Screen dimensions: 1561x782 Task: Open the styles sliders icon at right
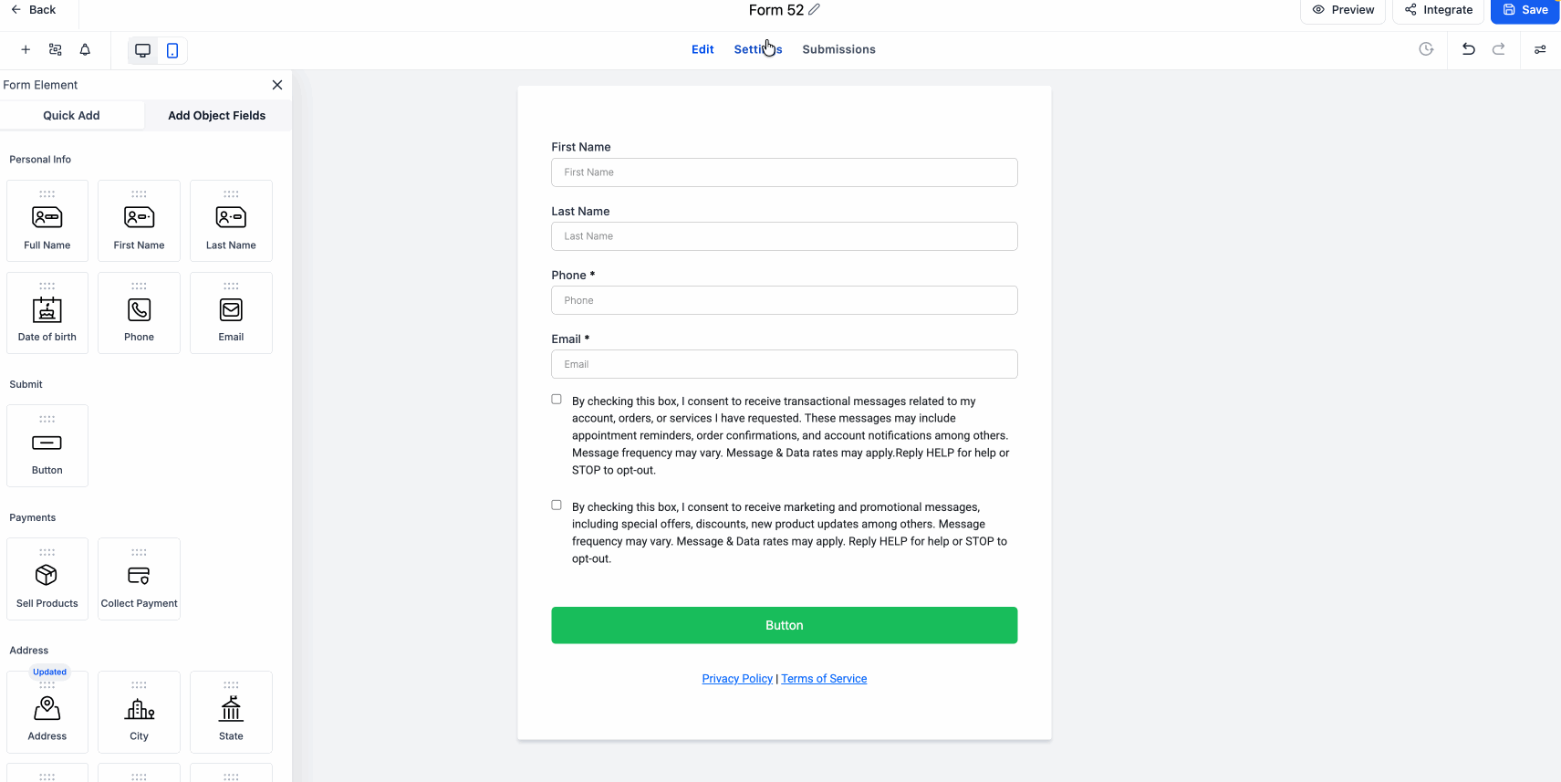[1540, 49]
